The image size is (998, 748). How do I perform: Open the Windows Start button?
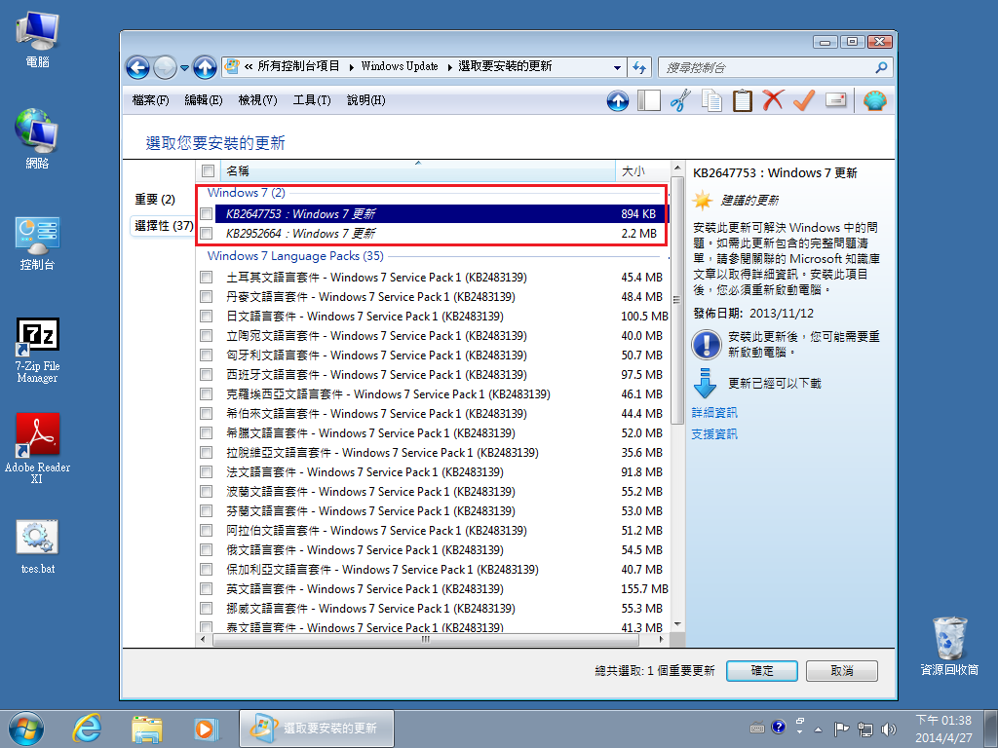pos(26,729)
